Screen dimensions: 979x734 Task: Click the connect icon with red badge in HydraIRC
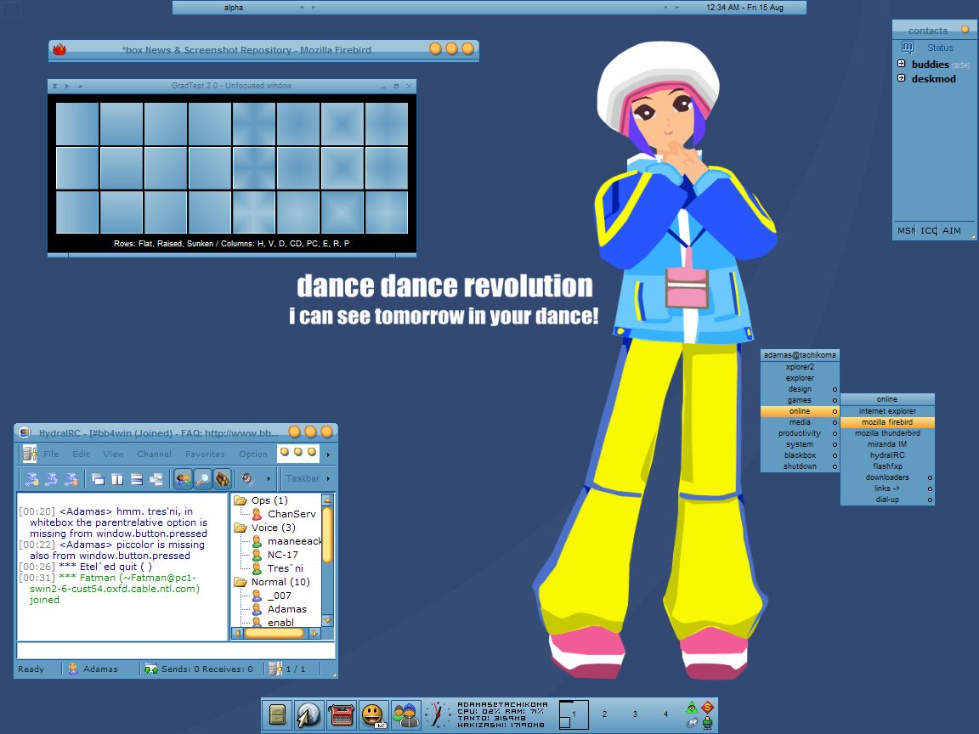[71, 479]
